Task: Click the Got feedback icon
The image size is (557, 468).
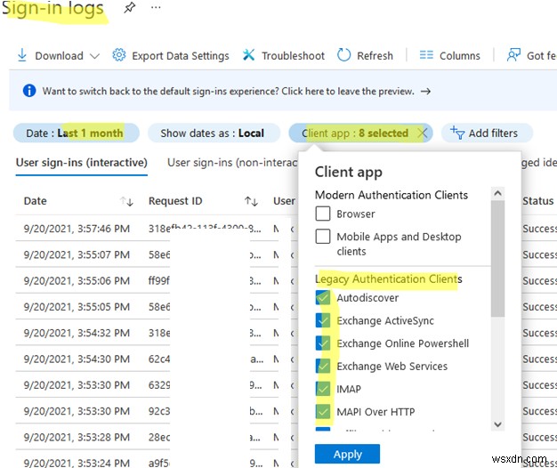Action: click(x=513, y=55)
